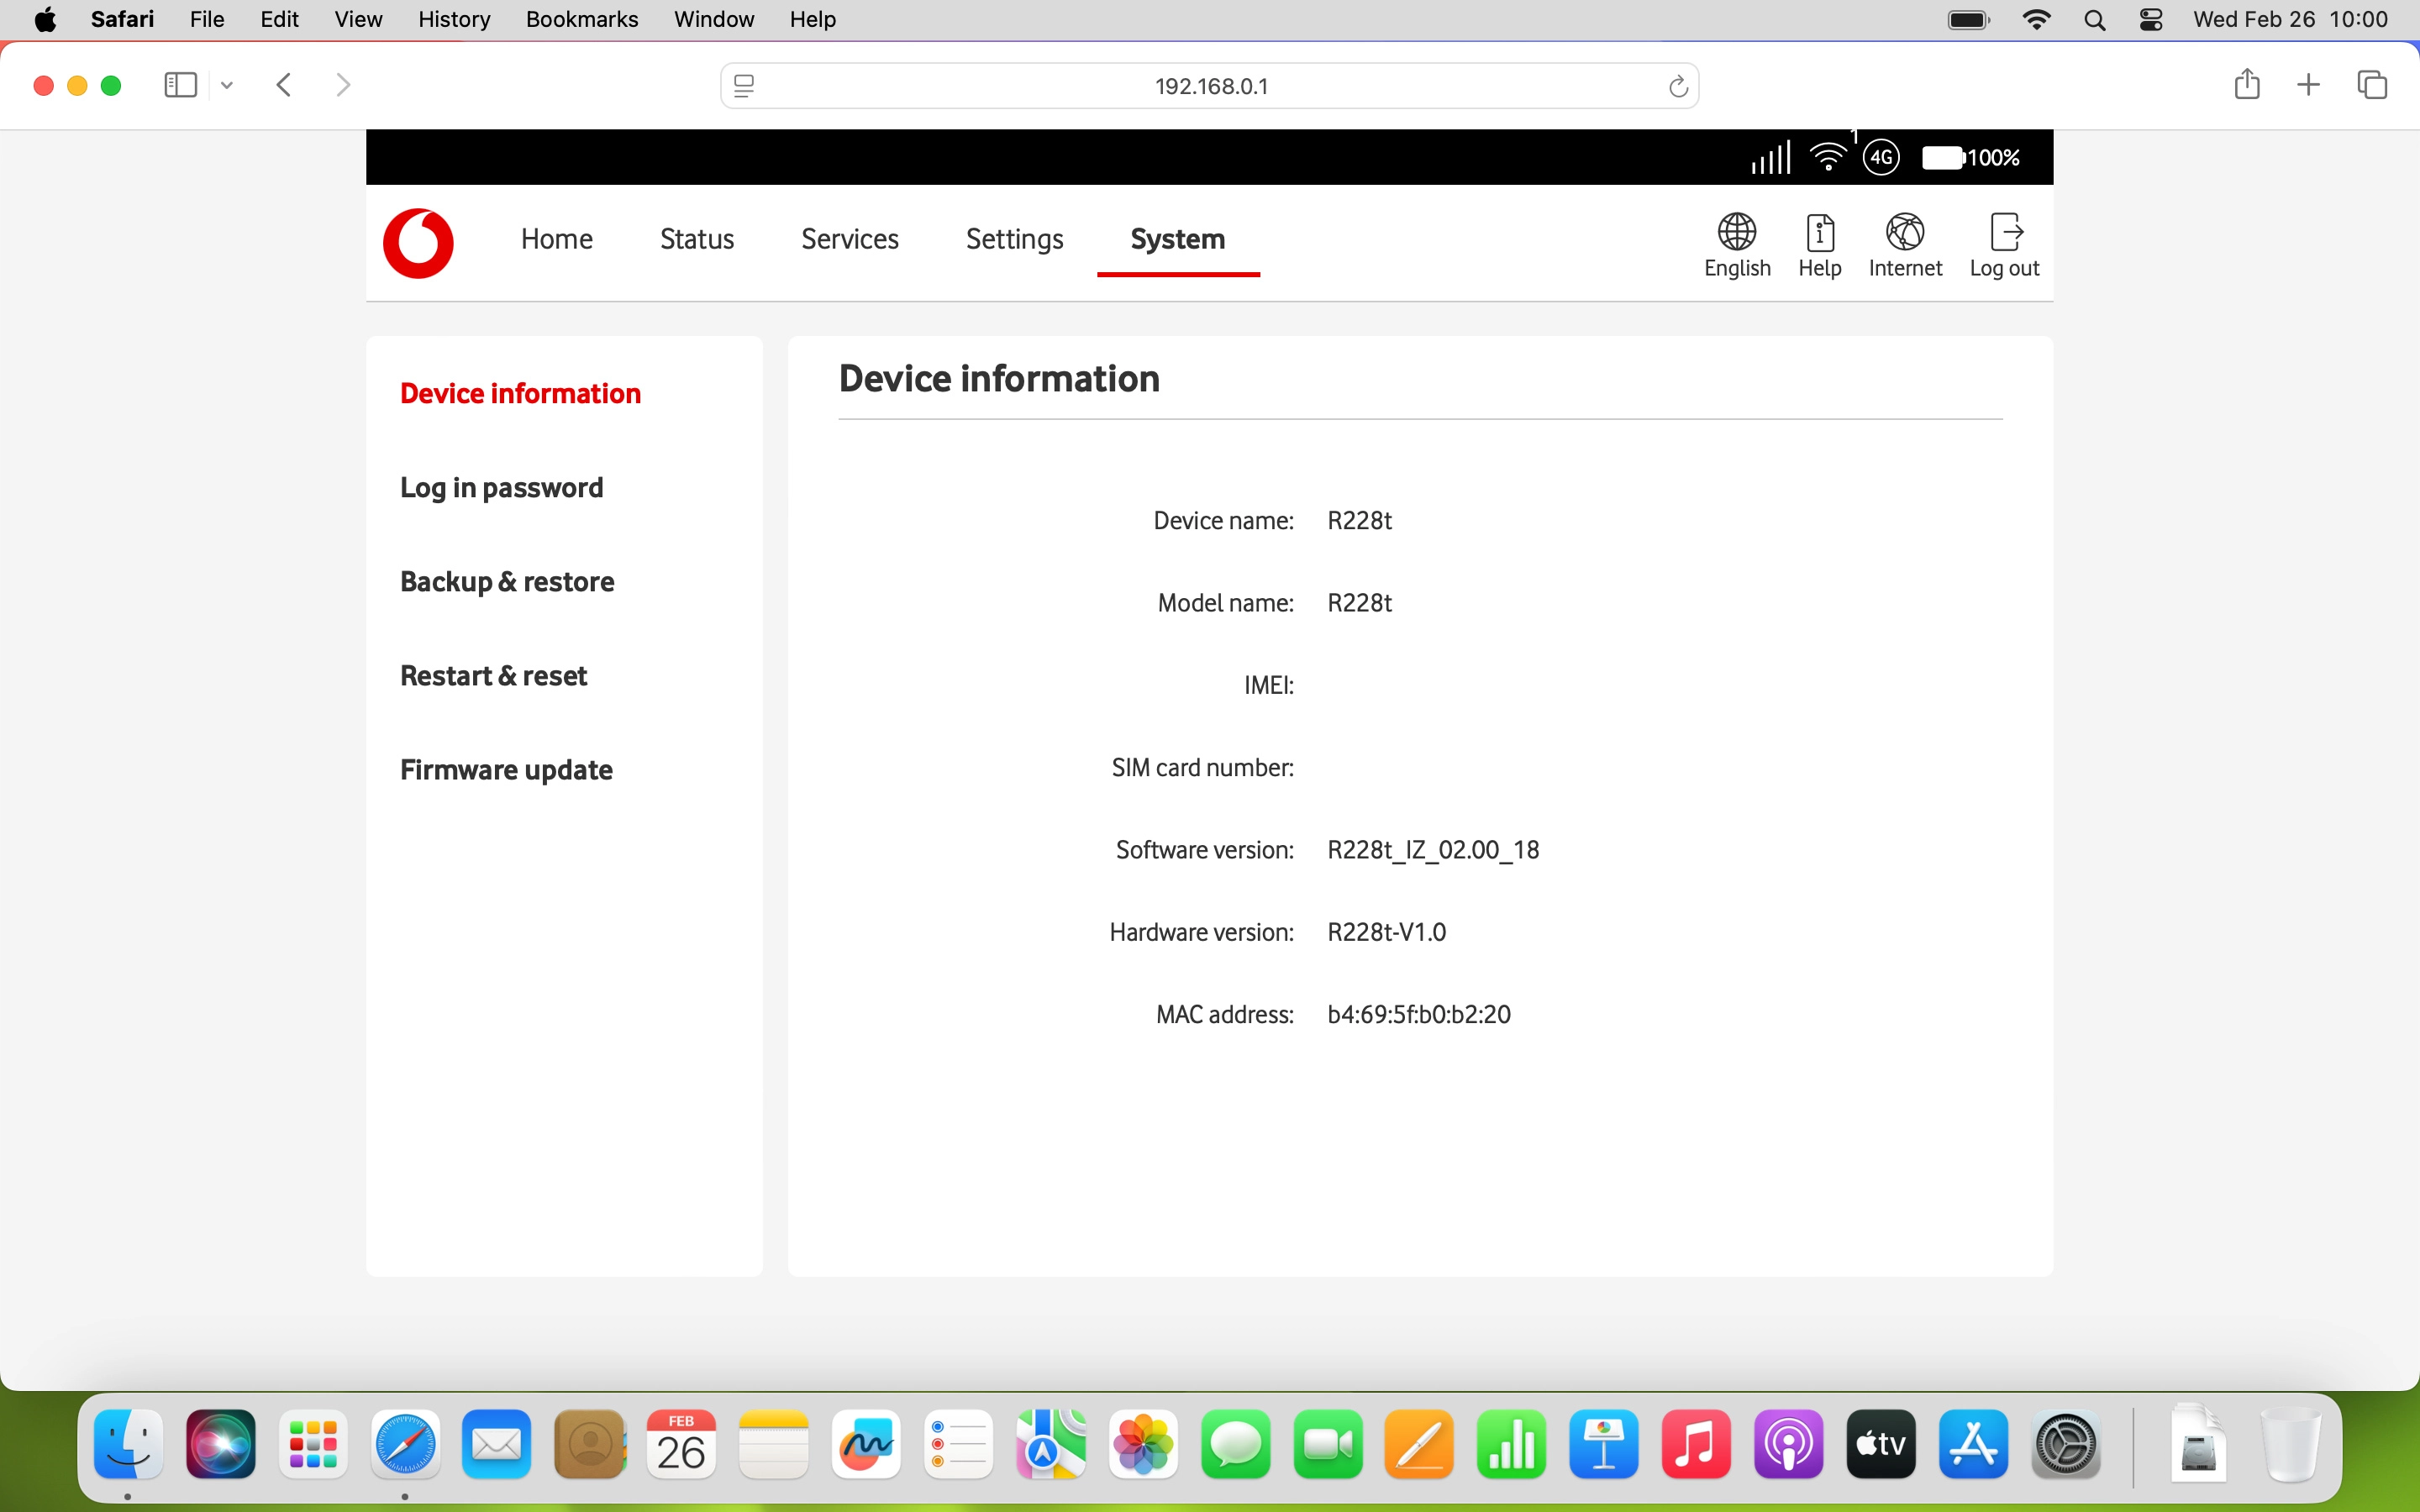The height and width of the screenshot is (1512, 2420).
Task: Open the Help section
Action: (x=1819, y=245)
